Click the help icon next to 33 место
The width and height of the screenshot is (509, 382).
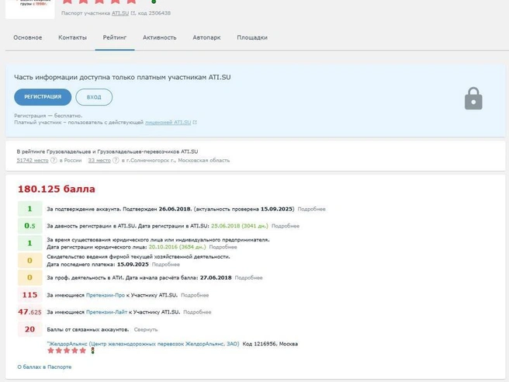point(116,161)
